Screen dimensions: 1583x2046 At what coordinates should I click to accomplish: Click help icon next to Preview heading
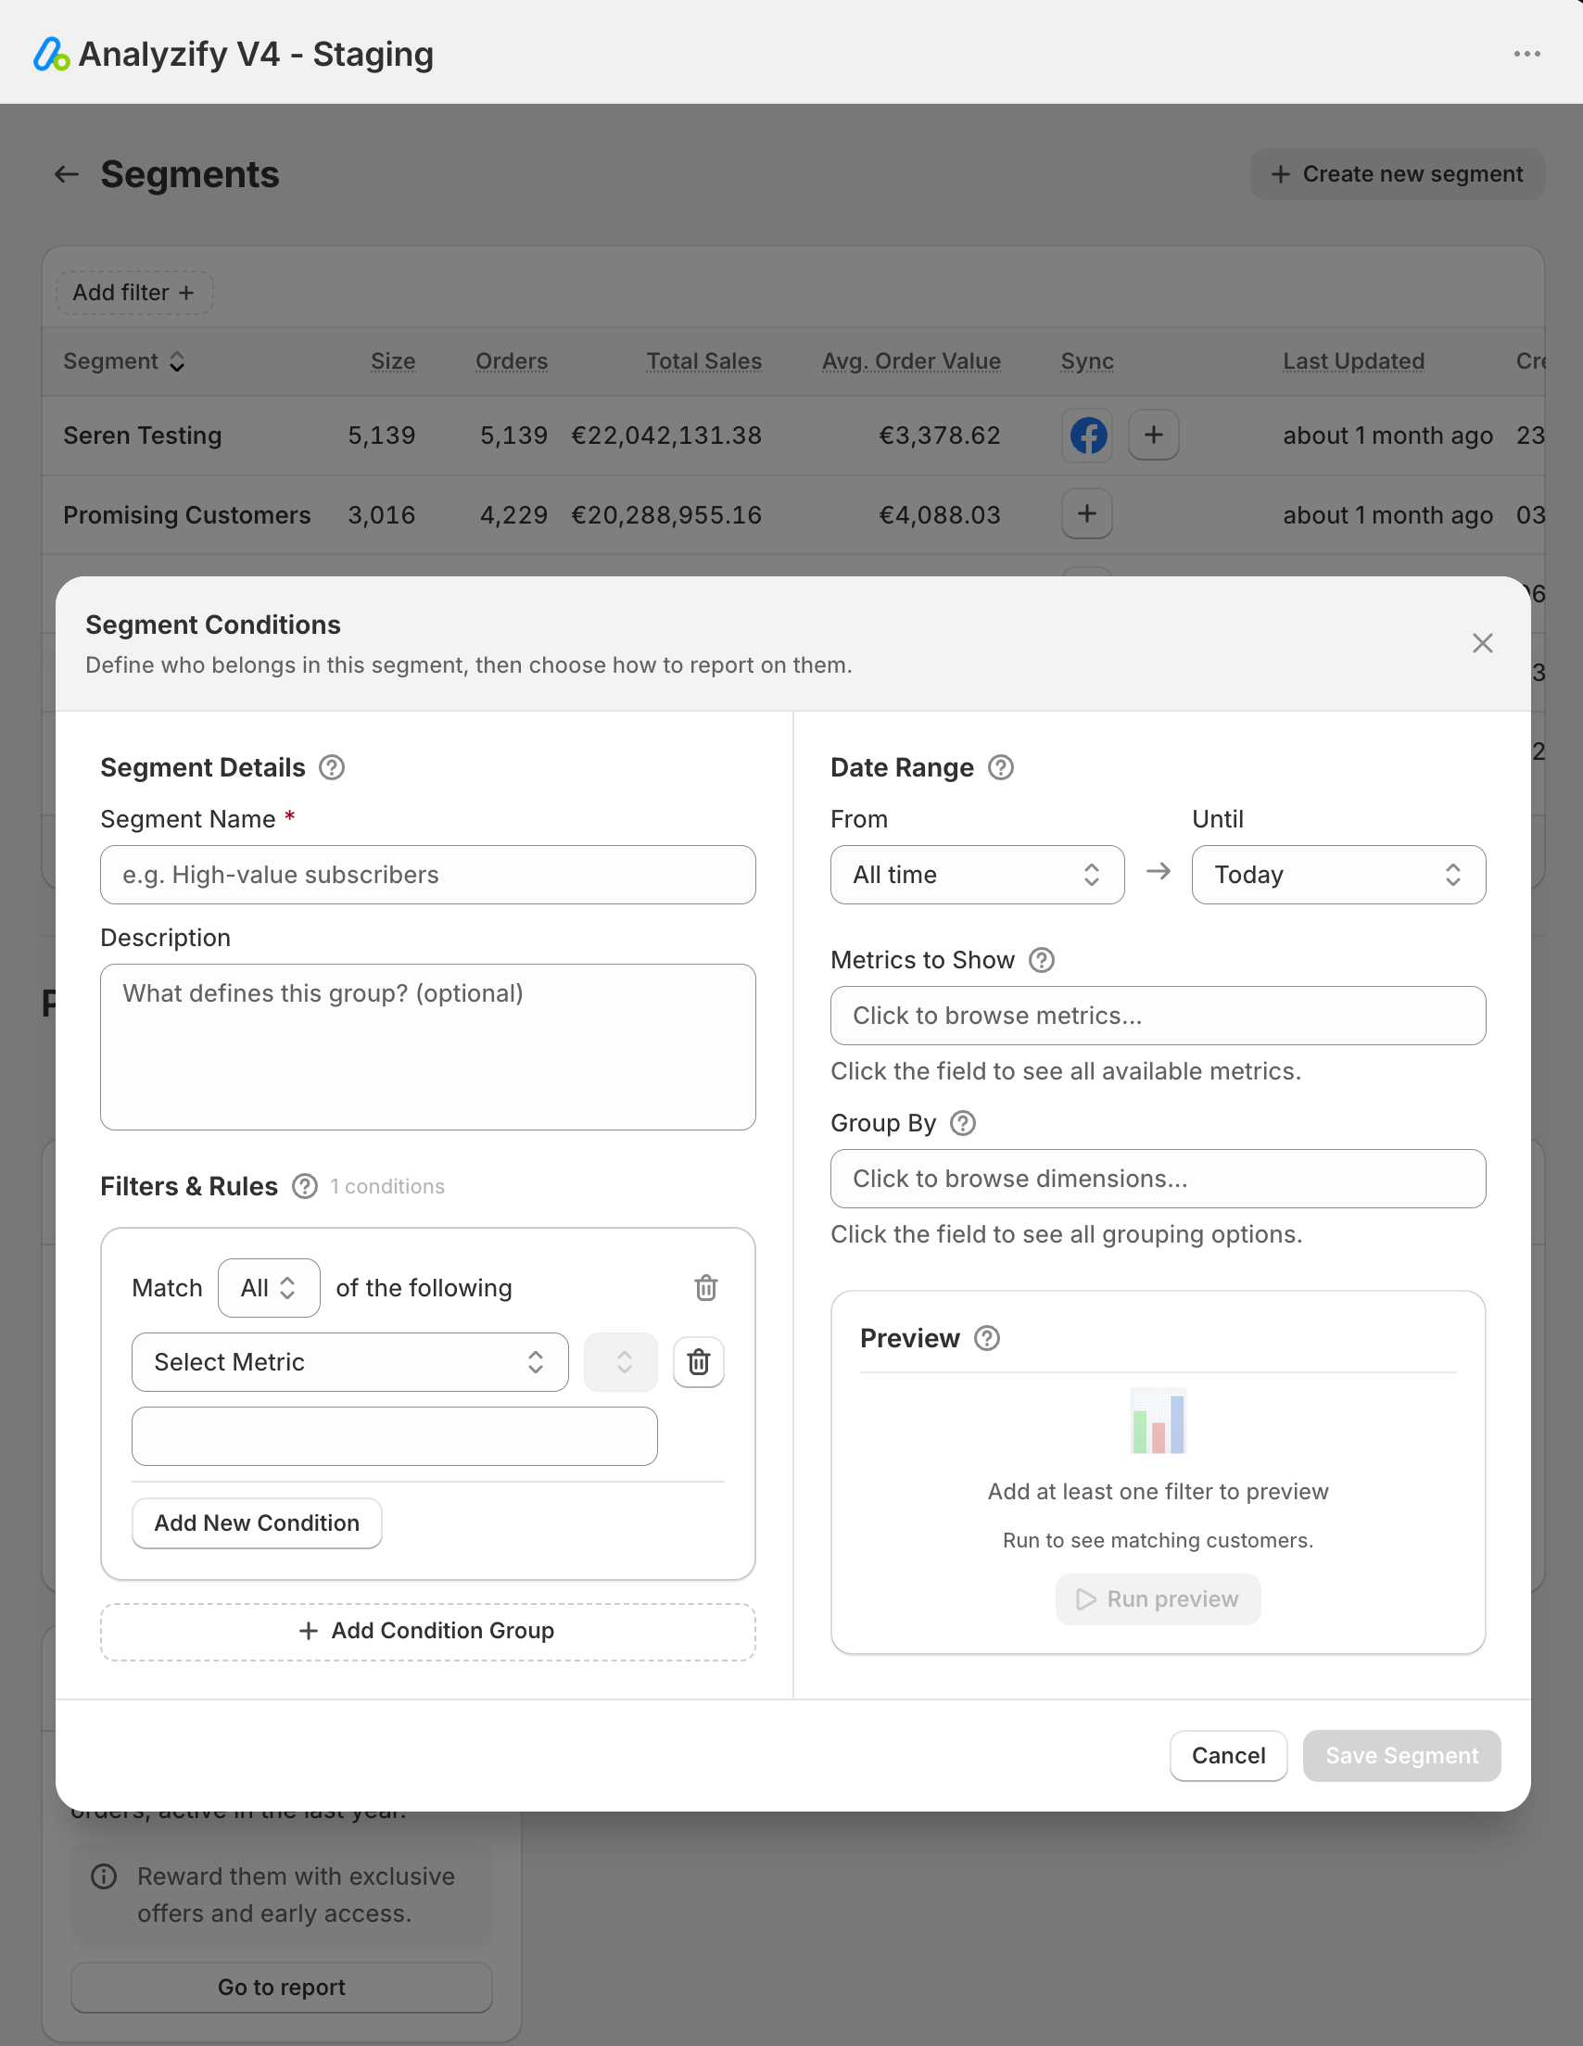point(987,1339)
